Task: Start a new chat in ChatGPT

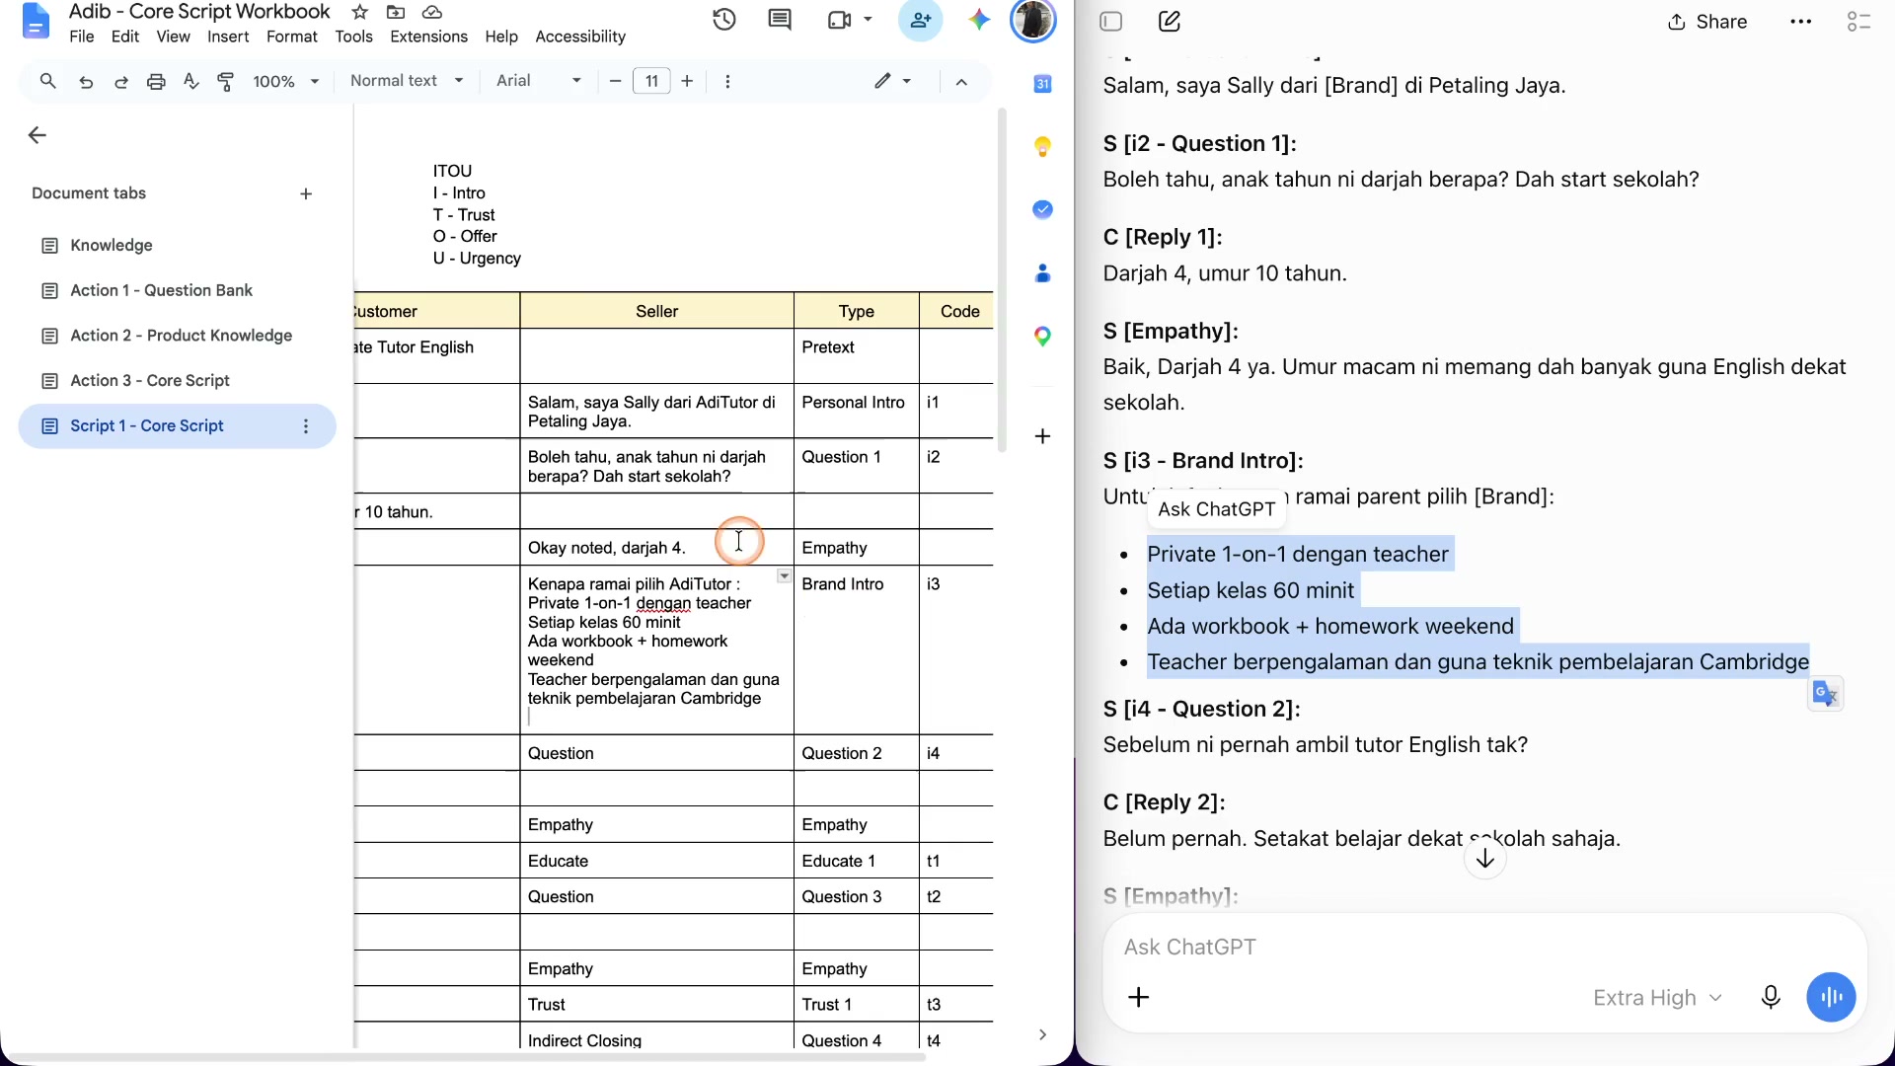Action: tap(1170, 22)
